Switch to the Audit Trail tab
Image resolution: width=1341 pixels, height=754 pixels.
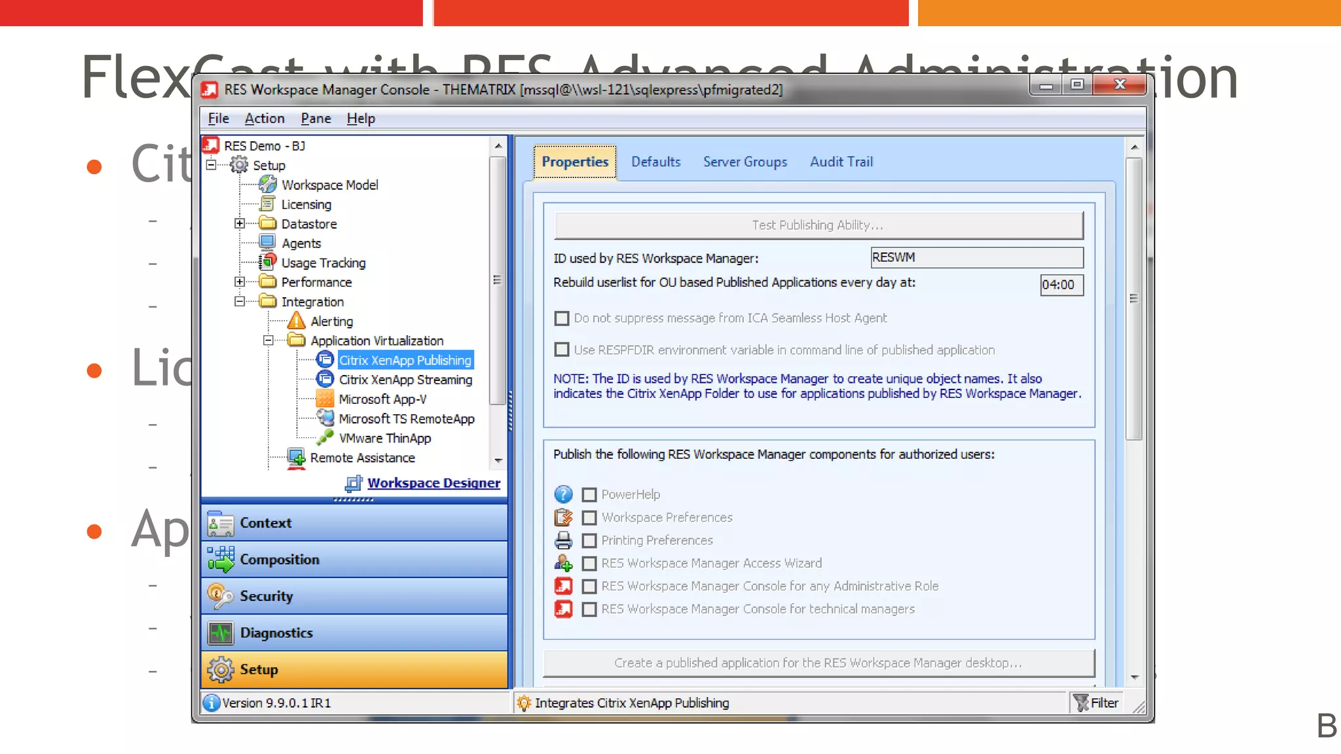pyautogui.click(x=841, y=162)
